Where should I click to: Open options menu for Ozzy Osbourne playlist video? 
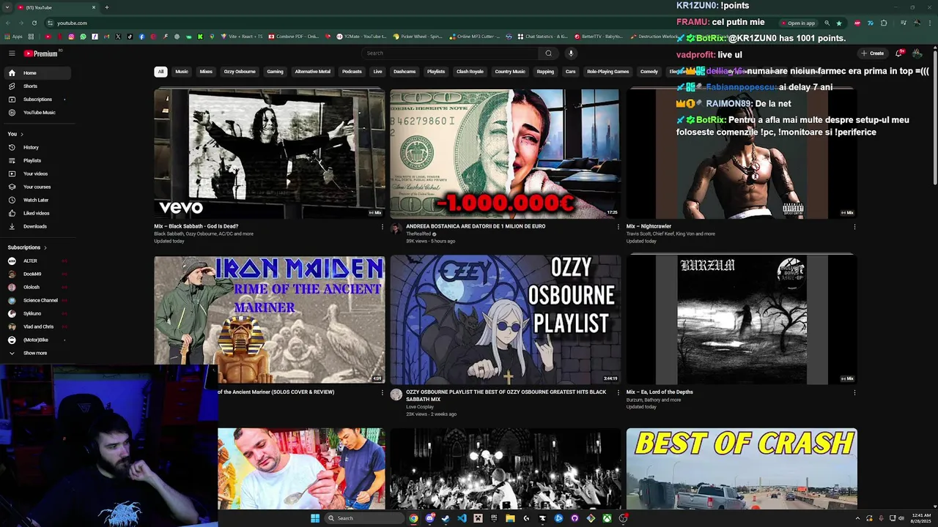[x=618, y=393]
